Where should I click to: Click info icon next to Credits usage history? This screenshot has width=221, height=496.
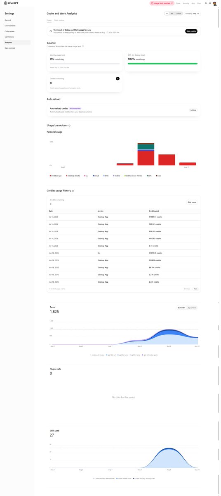coord(73,191)
